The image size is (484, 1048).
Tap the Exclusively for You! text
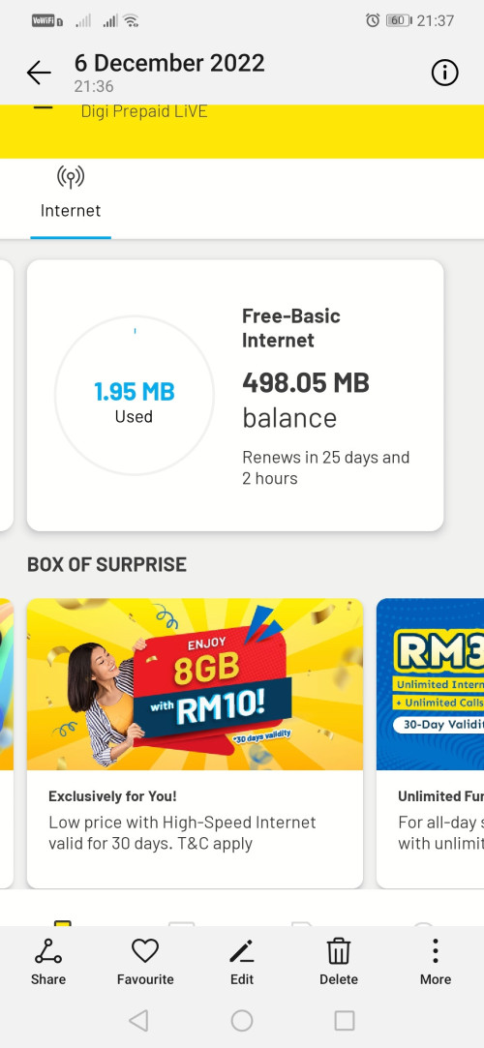click(x=112, y=796)
